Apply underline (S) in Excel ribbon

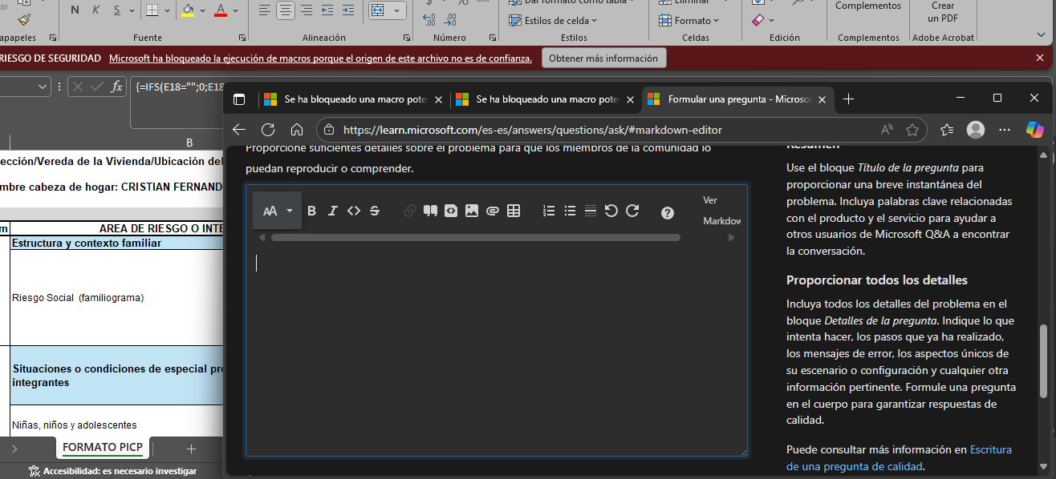coord(117,10)
